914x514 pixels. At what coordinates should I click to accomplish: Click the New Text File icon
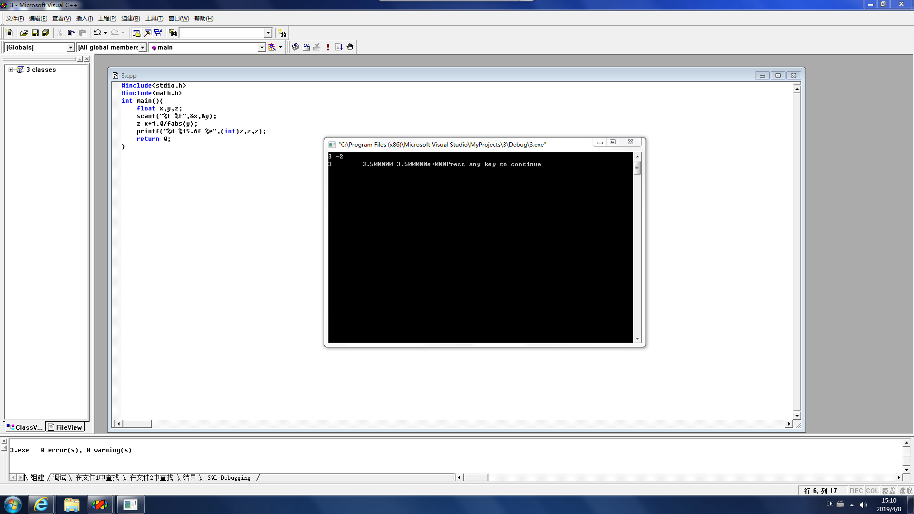click(9, 33)
